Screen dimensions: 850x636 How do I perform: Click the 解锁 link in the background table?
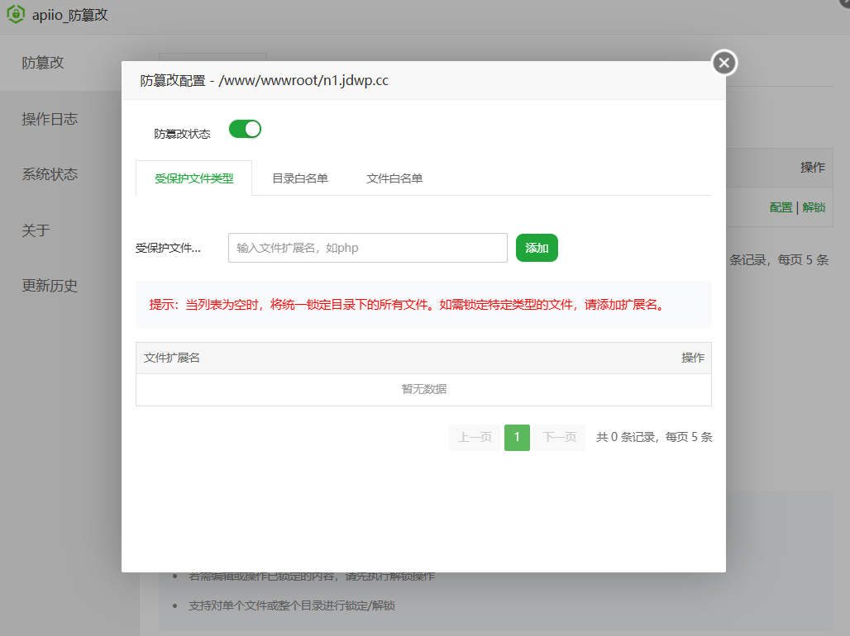[814, 207]
